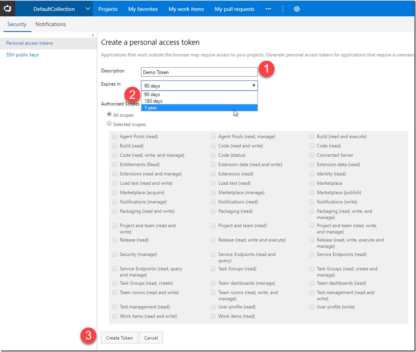
Task: Check Test management (read) scope
Action: 115,307
